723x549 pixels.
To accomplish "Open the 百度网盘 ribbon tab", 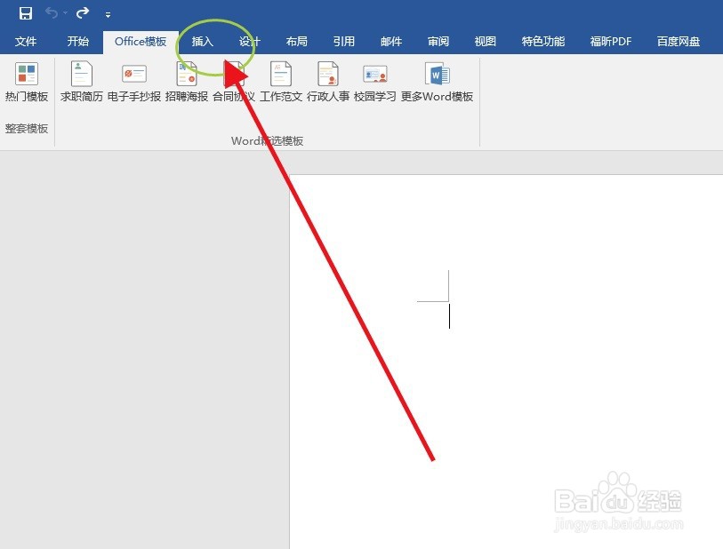I will pyautogui.click(x=679, y=41).
